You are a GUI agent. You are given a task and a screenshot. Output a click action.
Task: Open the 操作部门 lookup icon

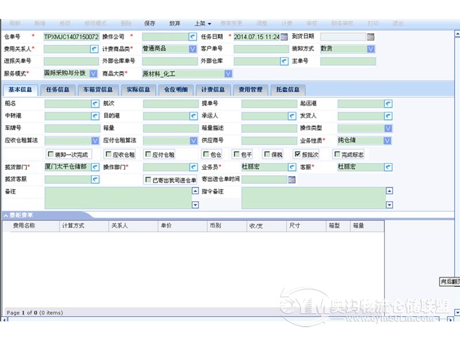[x=194, y=167]
